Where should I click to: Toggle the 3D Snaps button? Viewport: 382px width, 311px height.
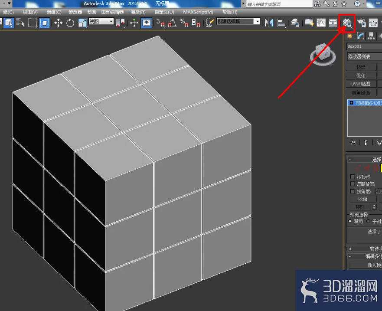click(160, 23)
